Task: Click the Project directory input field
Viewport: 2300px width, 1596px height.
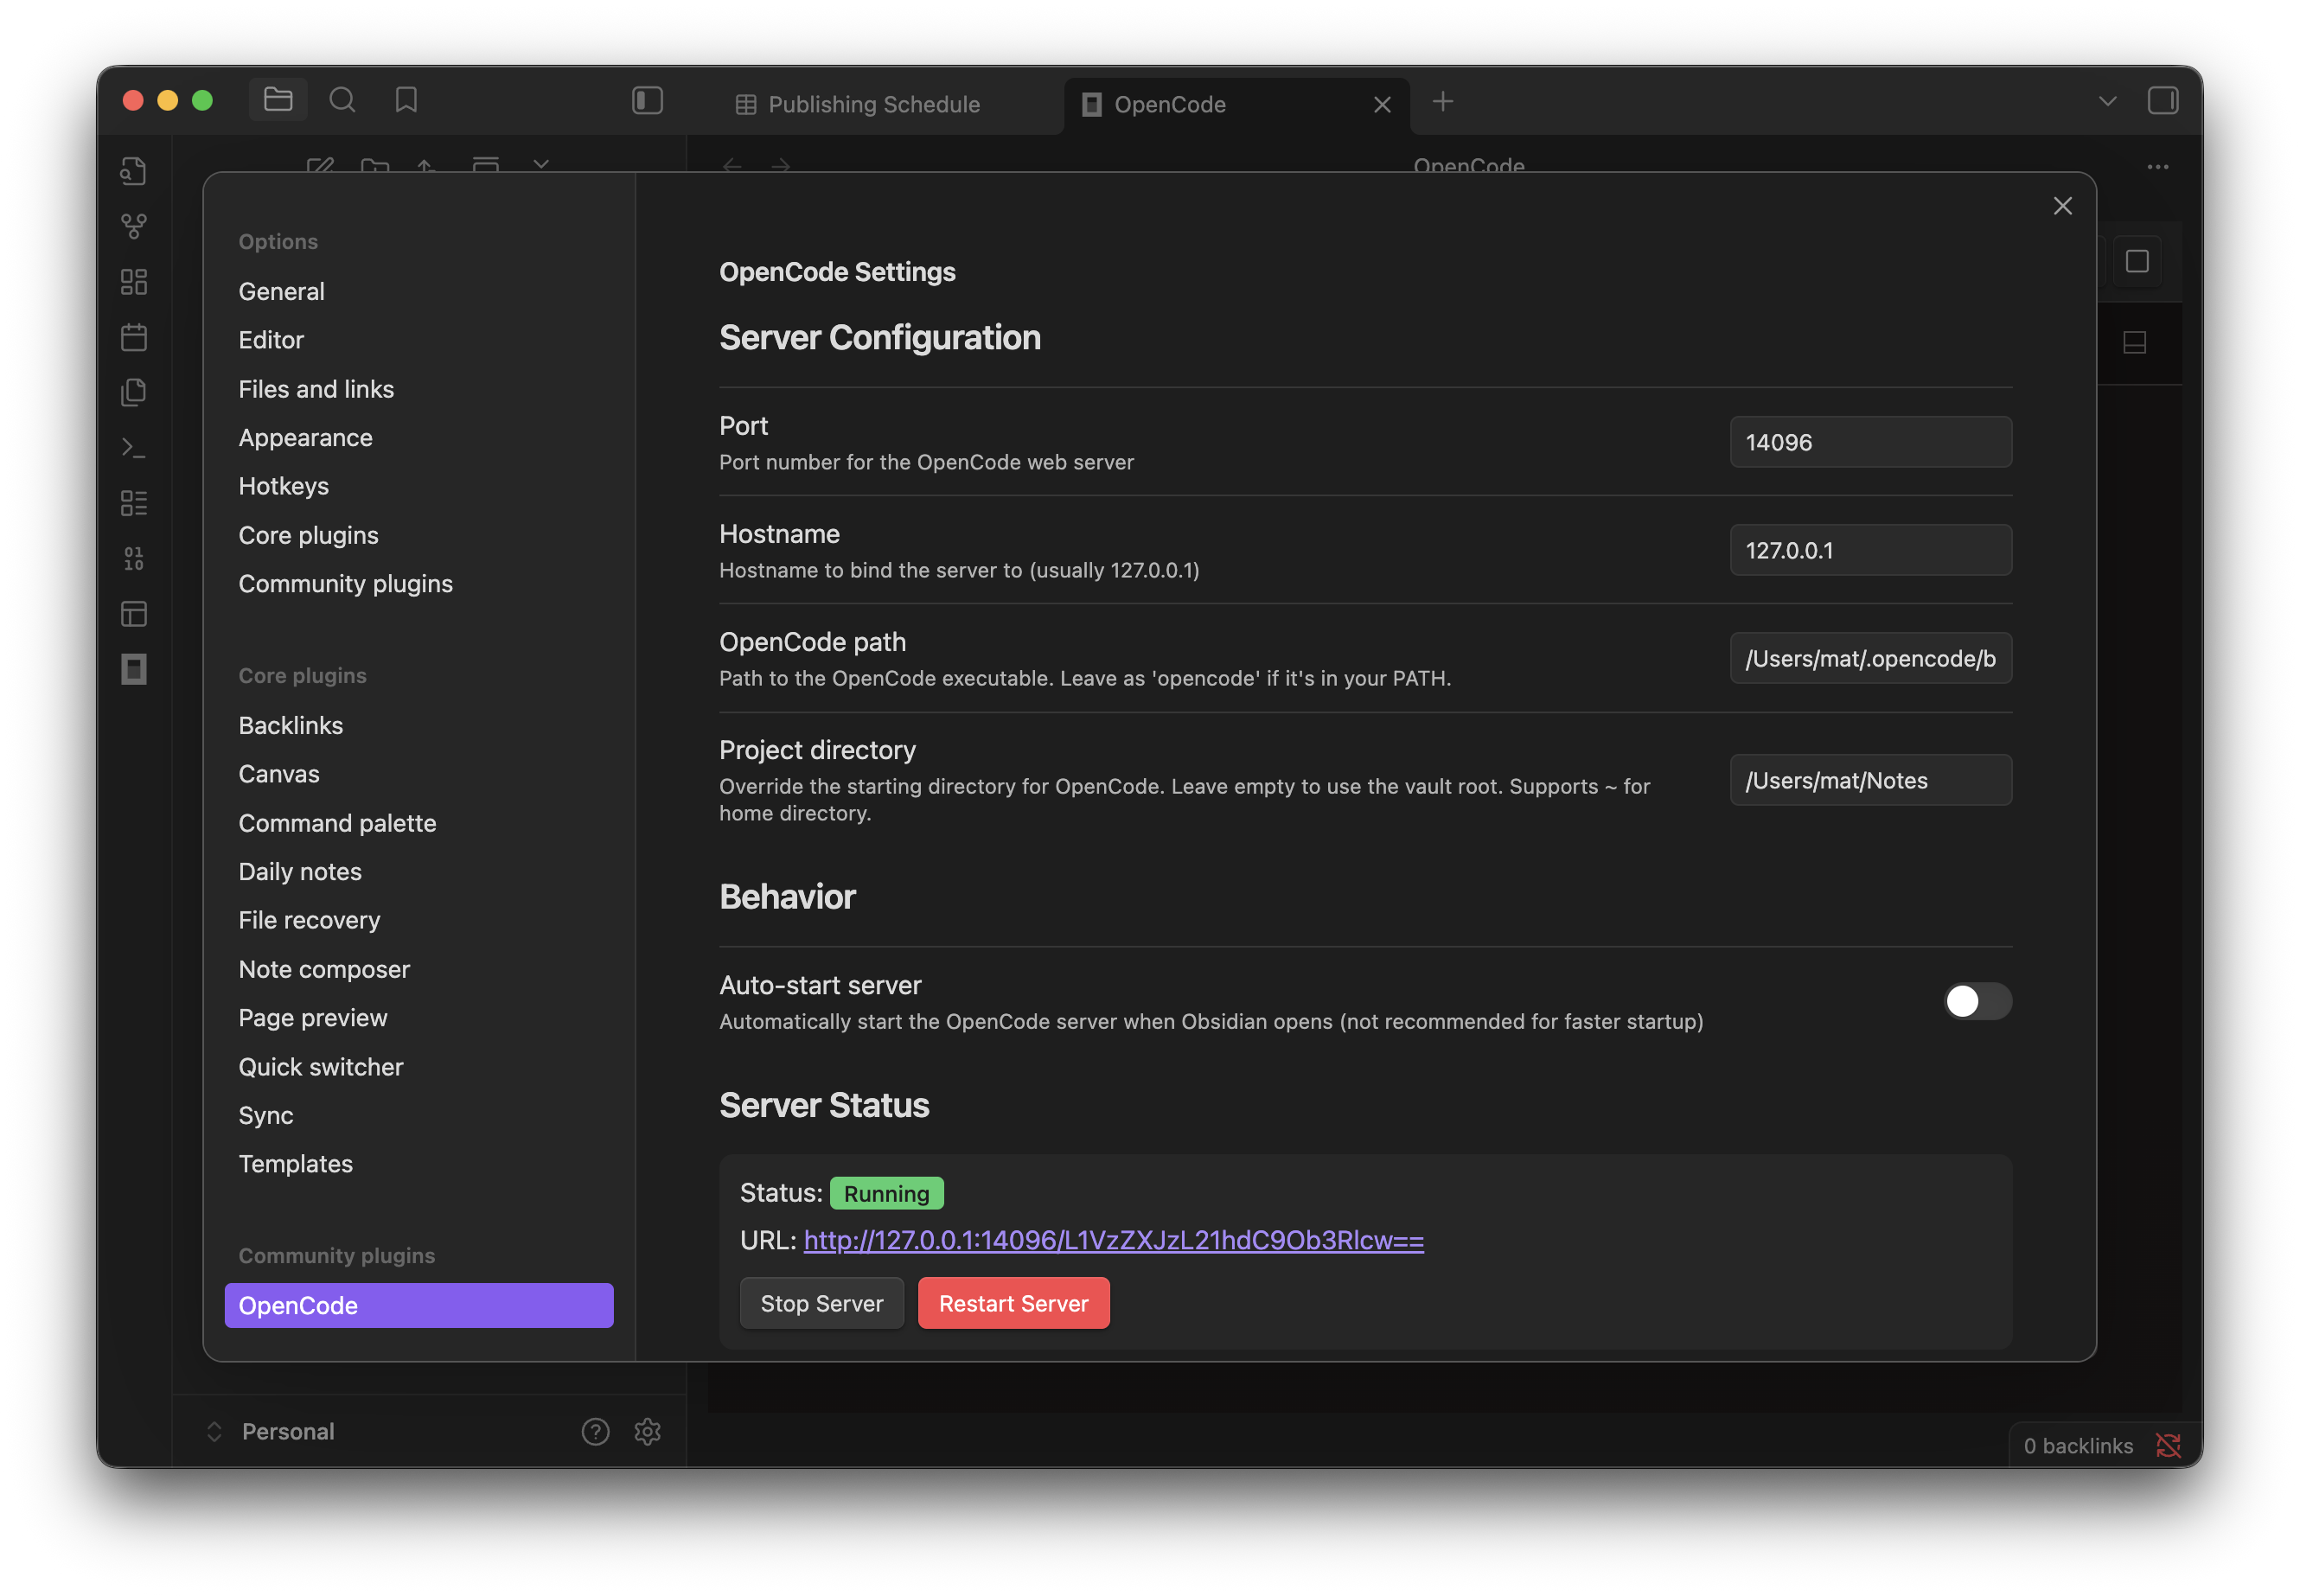Action: coord(1870,780)
